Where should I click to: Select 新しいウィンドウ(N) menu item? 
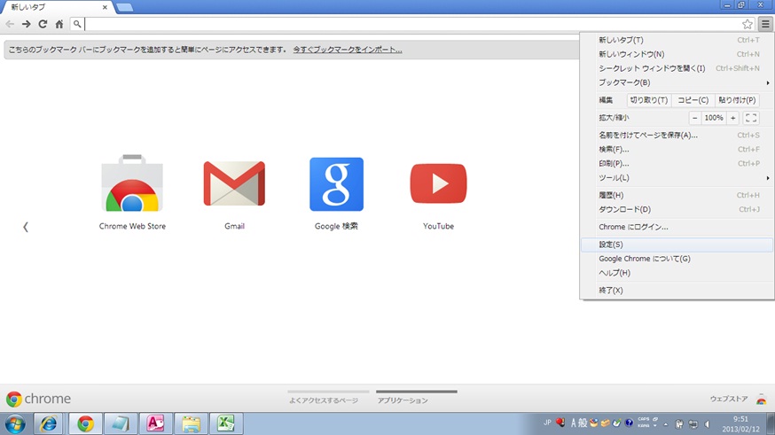coord(677,54)
